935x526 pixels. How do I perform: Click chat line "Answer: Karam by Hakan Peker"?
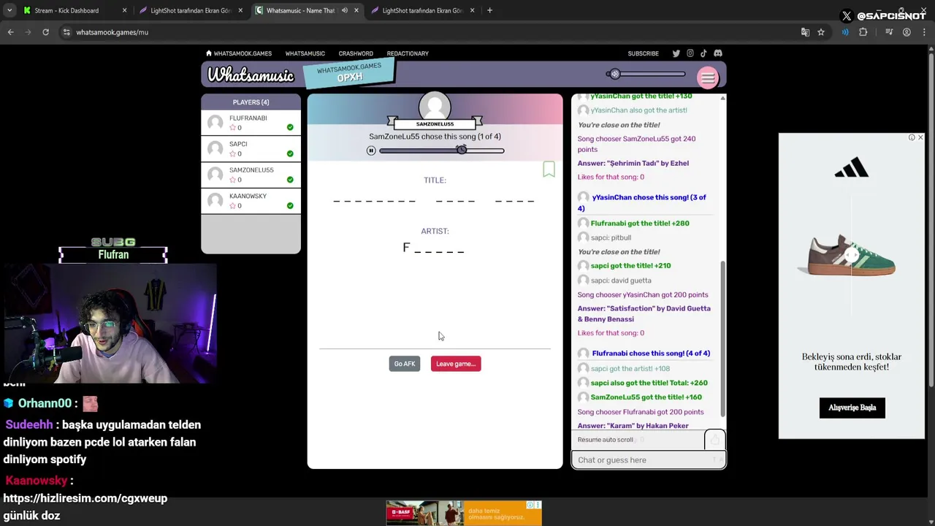click(x=633, y=426)
